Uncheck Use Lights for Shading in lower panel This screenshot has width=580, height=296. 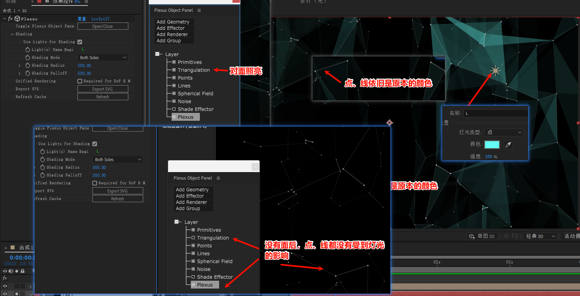pos(95,144)
